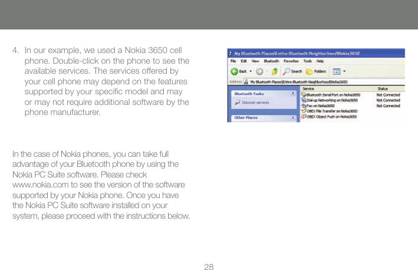Select 'OBEX File Transfer on Nokia3650' text

[332, 111]
